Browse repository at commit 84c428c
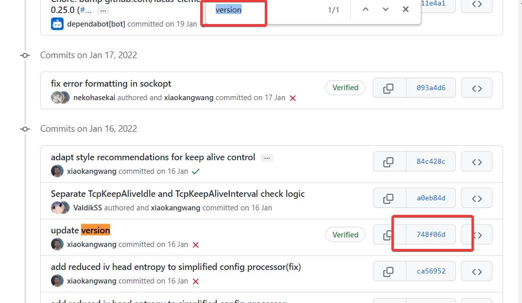 [476, 162]
